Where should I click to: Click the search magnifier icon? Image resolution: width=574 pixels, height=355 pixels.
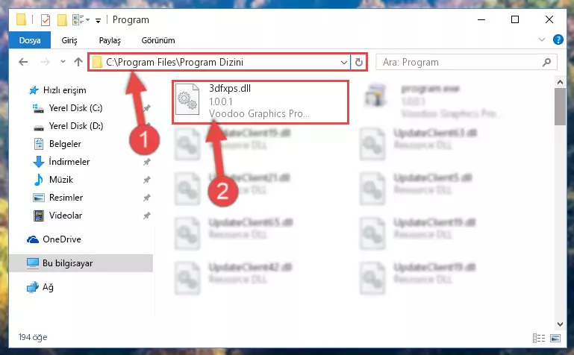546,62
